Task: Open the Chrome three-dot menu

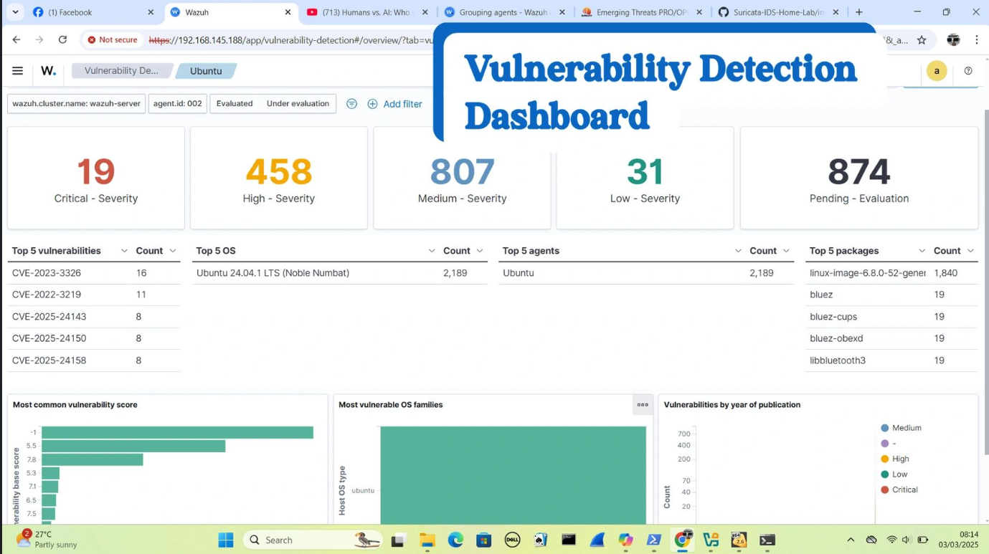Action: 977,40
